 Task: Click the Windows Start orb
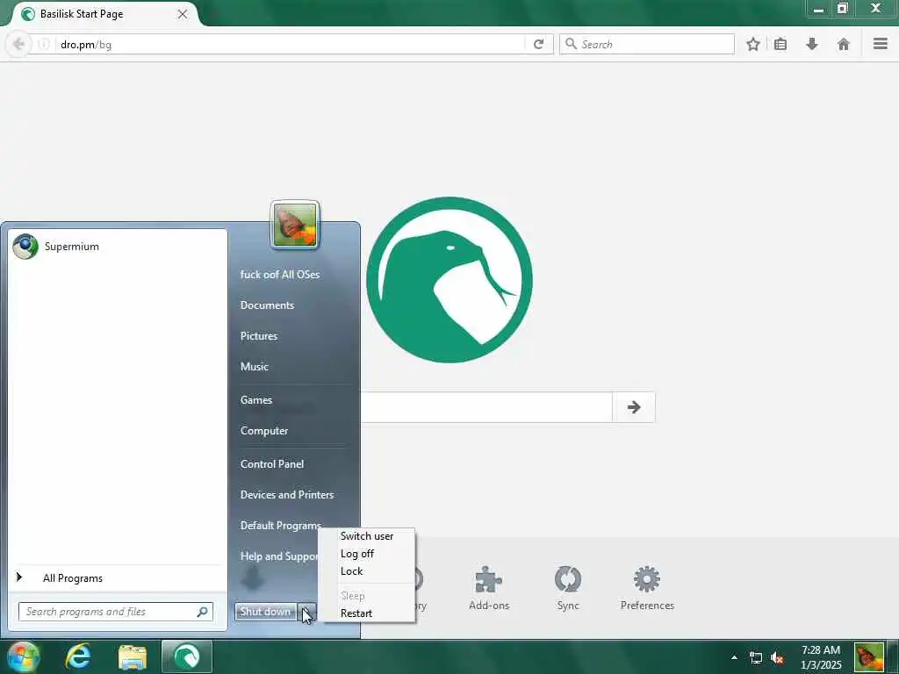point(23,656)
